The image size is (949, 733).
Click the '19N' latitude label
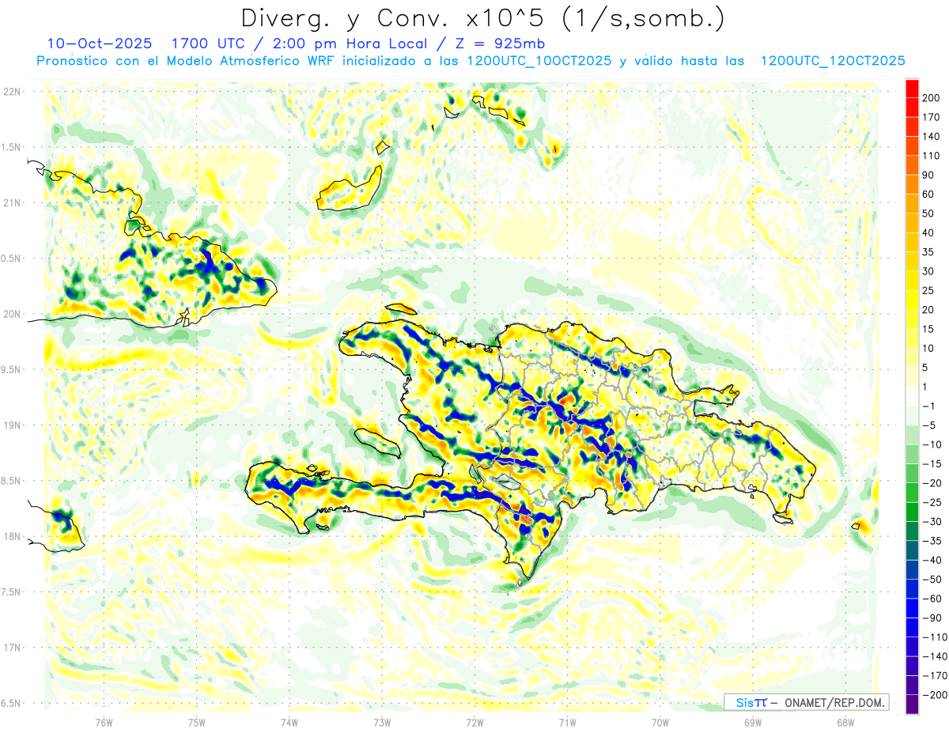12,425
